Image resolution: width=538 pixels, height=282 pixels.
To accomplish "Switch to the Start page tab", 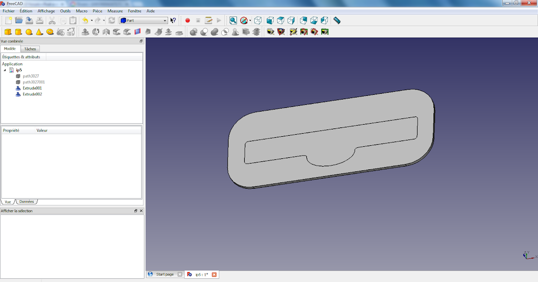I will coord(164,275).
